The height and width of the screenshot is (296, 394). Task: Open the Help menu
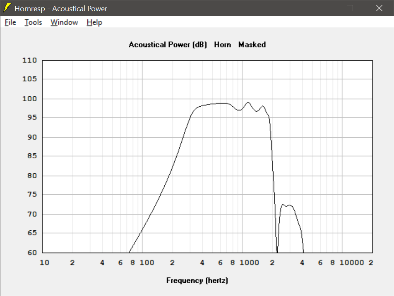click(x=94, y=22)
